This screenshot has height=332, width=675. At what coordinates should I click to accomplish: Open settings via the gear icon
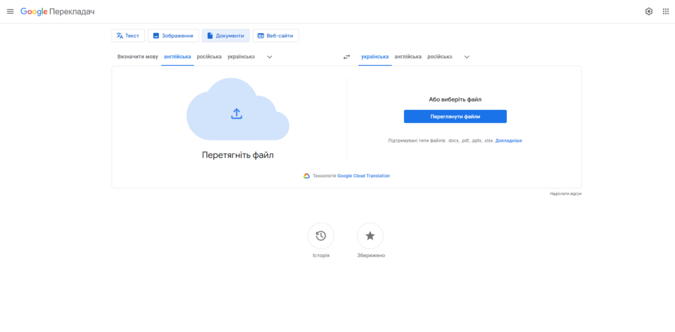[649, 12]
